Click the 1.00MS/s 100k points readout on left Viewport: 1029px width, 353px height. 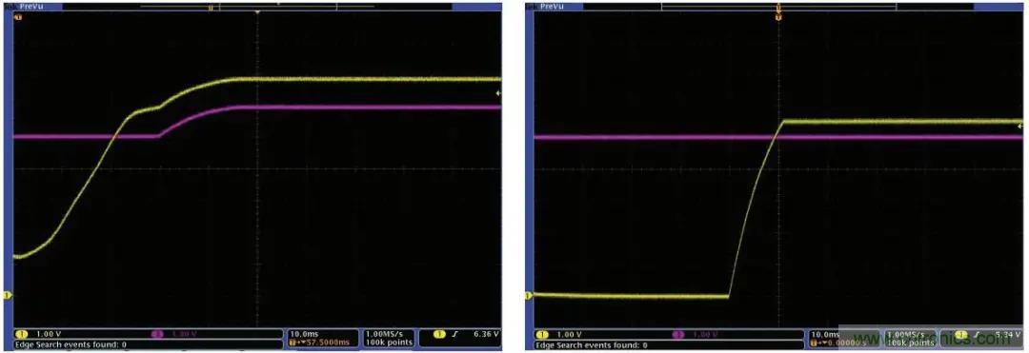tap(390, 338)
